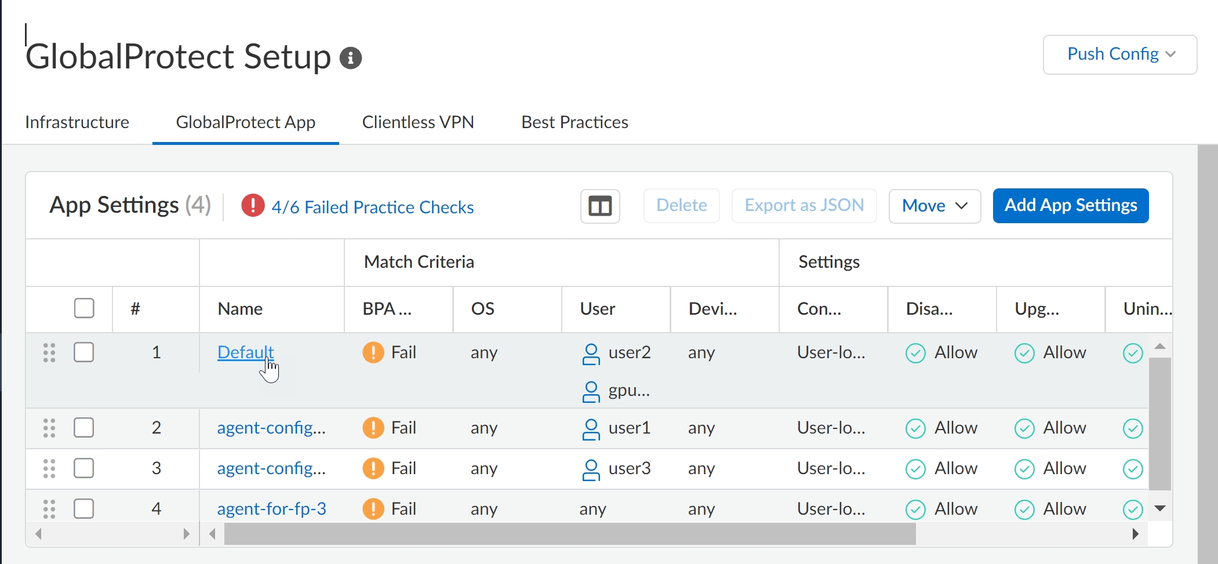Expand the Push Config dropdown
The image size is (1218, 564).
pyautogui.click(x=1120, y=54)
